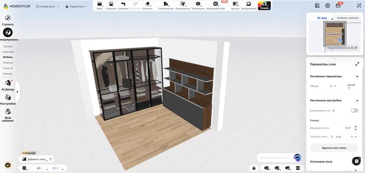Click info icon next to Толщина стен
Screen dimensions: 365x173
point(332,137)
